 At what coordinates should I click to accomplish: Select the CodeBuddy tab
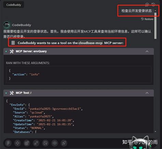pyautogui.click(x=14, y=5)
